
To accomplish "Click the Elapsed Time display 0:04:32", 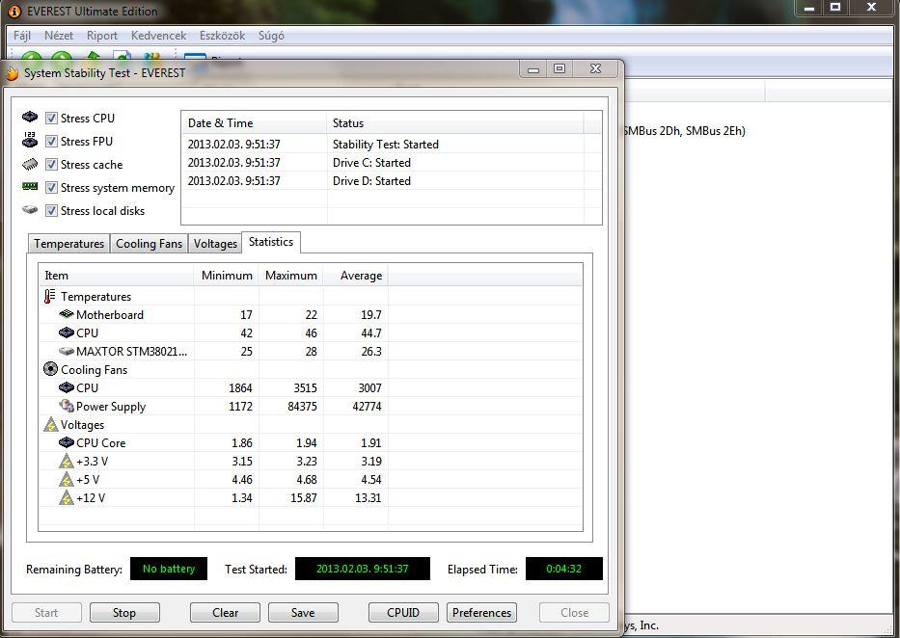I will [563, 569].
